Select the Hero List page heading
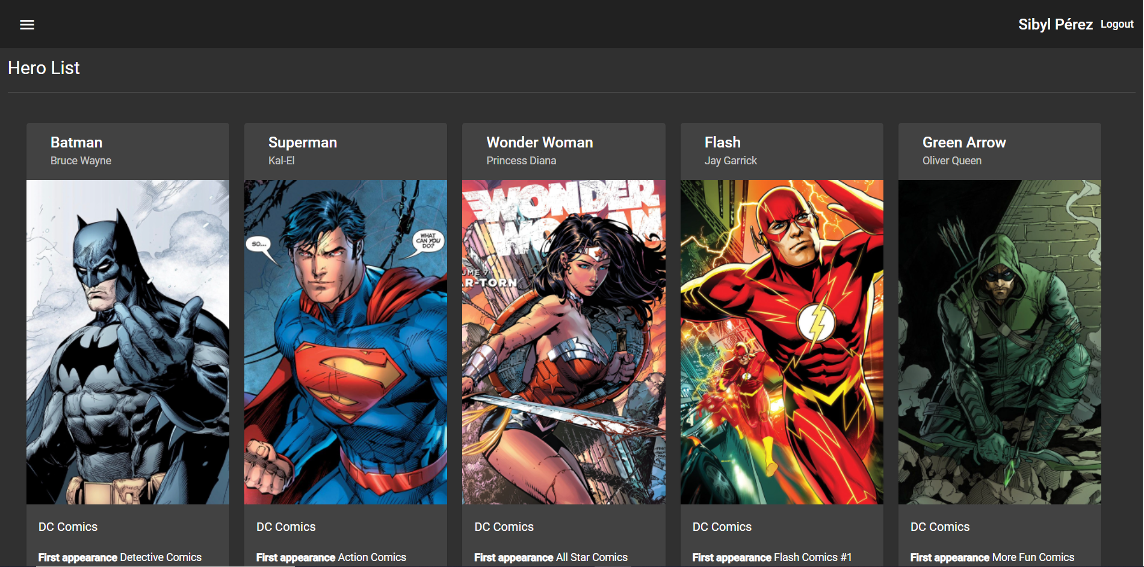The height and width of the screenshot is (567, 1144). [x=44, y=68]
